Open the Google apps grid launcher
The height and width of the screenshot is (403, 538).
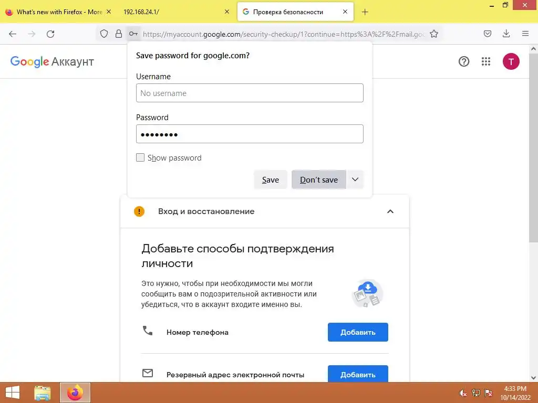(486, 61)
